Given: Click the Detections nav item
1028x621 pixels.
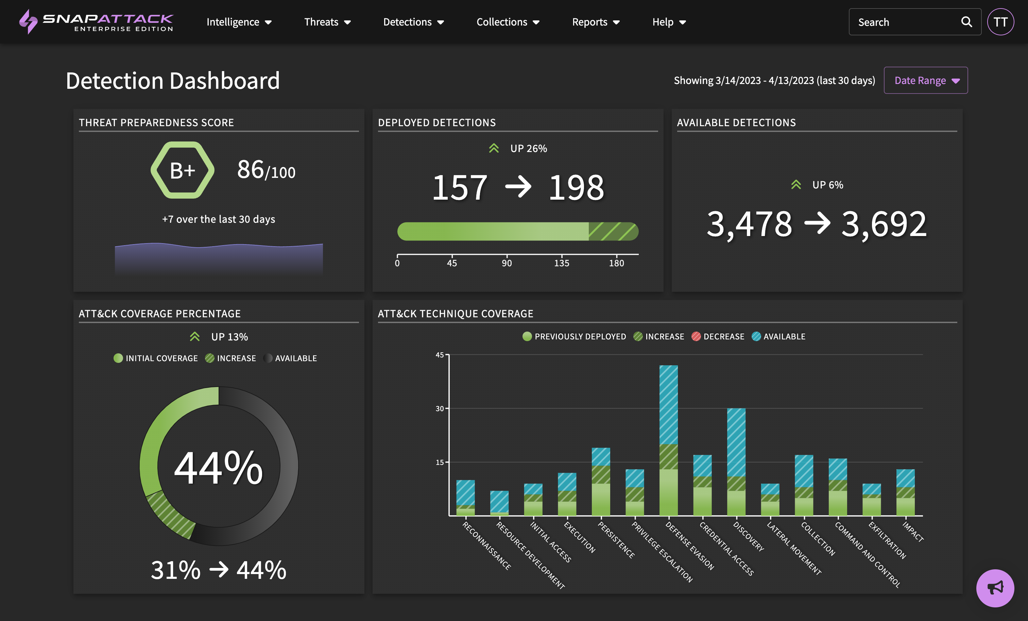Looking at the screenshot, I should 413,22.
